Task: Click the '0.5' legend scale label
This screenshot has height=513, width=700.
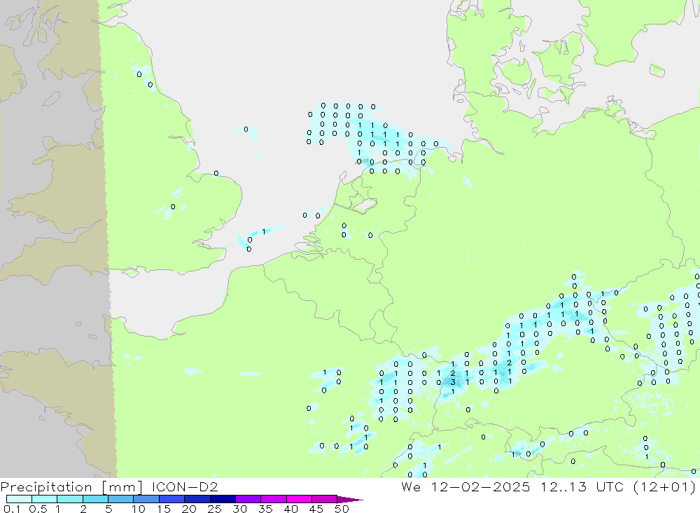Action: (38, 509)
